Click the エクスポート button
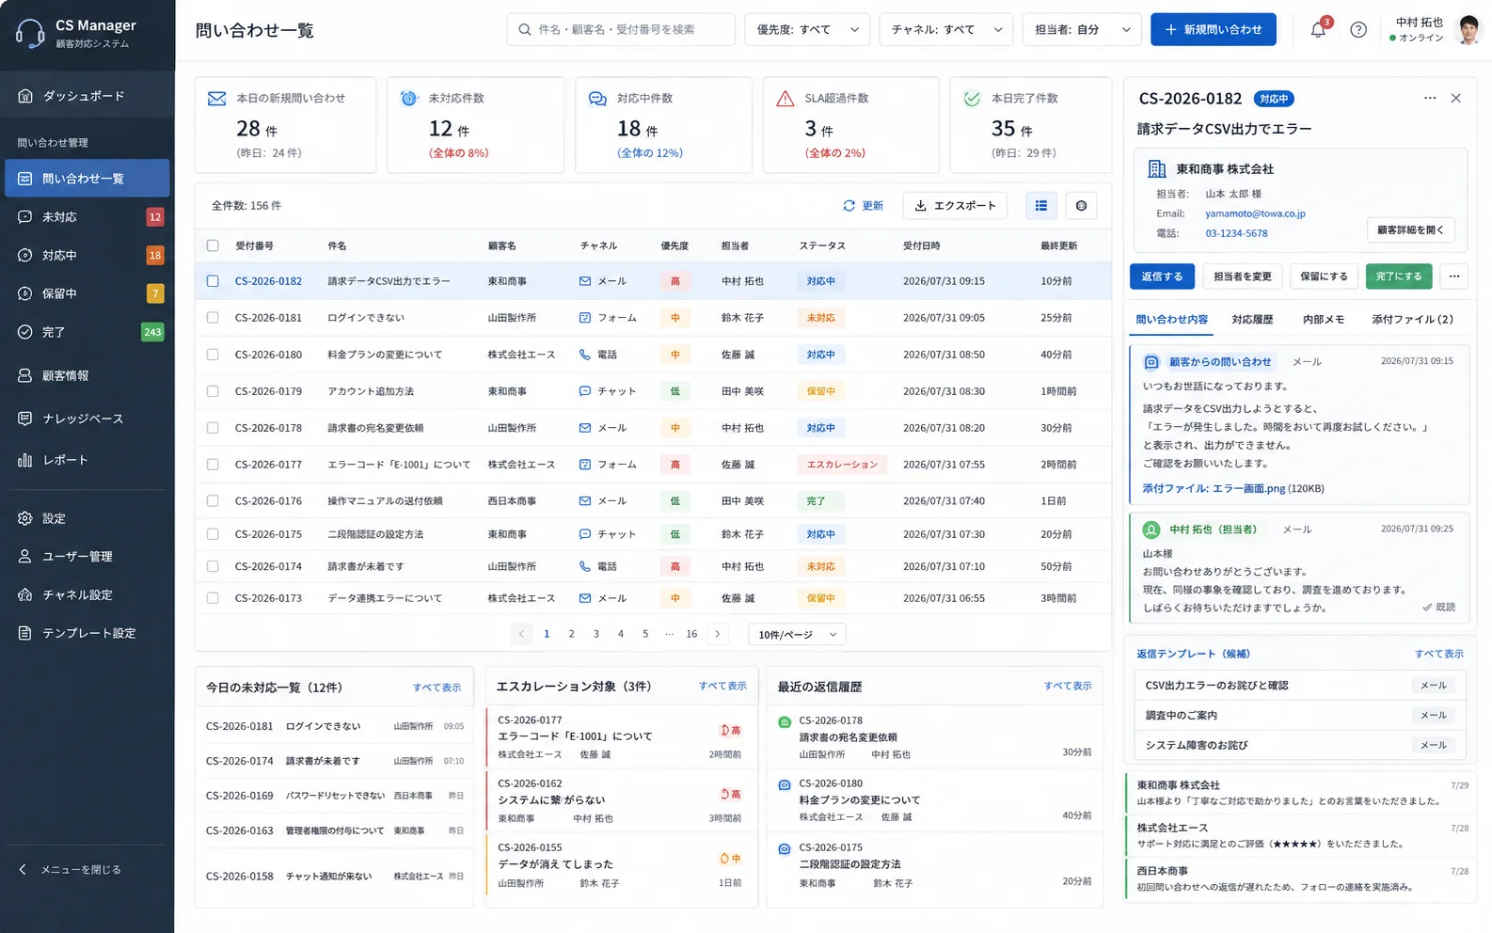Viewport: 1492px width, 933px height. (956, 206)
